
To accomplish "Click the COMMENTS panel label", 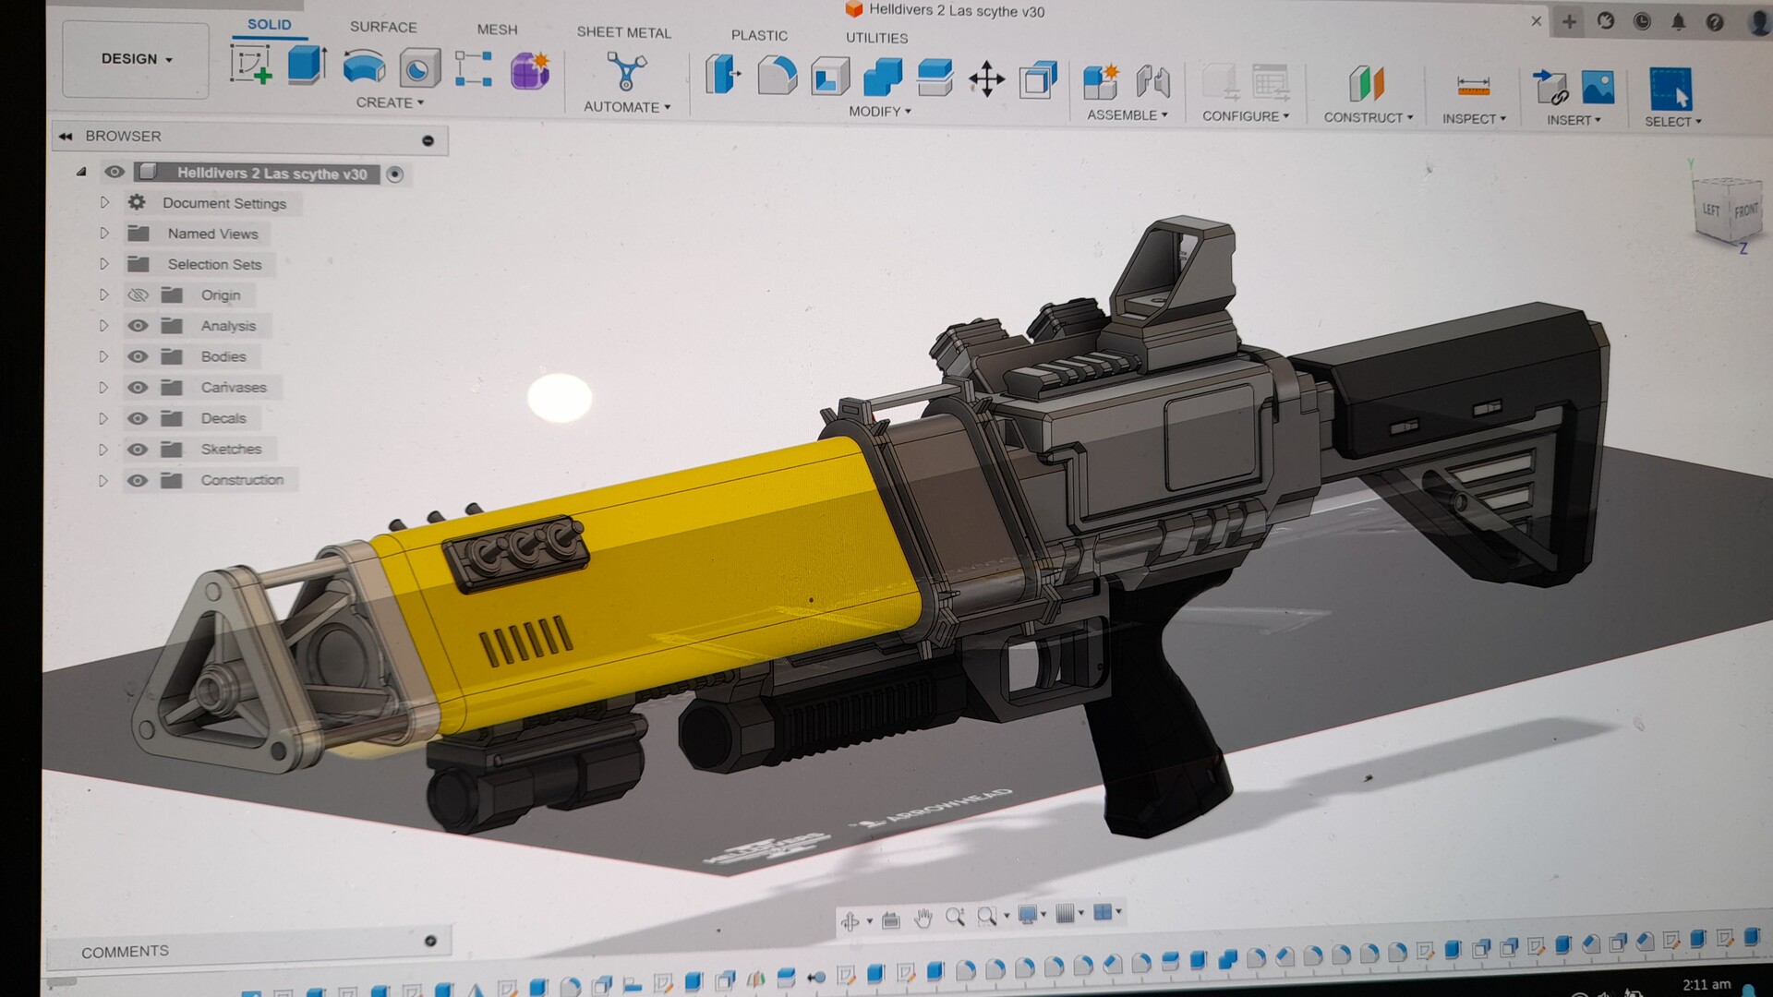I will (125, 951).
